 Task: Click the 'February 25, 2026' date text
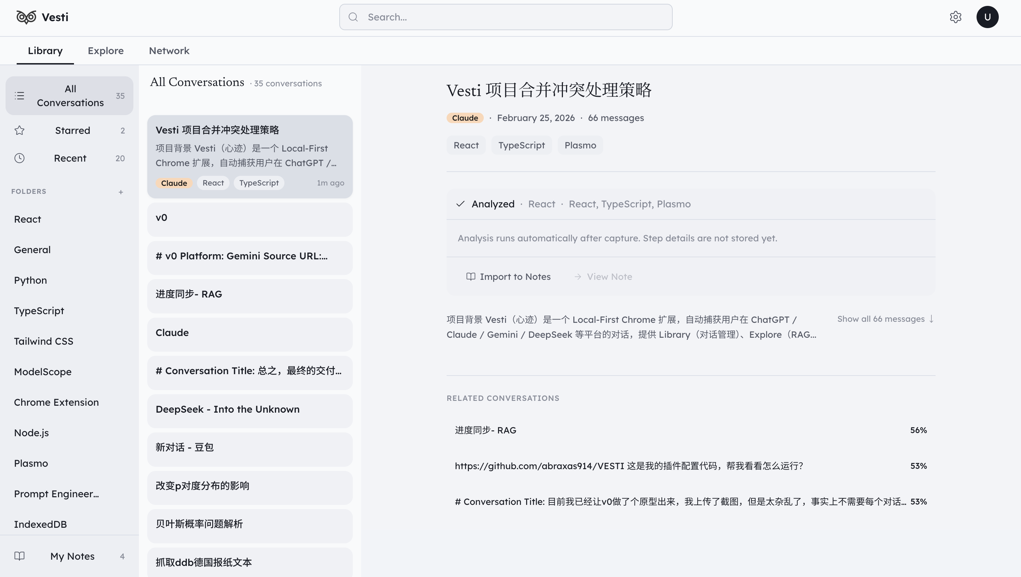536,118
